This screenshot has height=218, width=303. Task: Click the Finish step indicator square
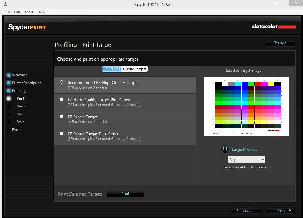[x=9, y=130]
